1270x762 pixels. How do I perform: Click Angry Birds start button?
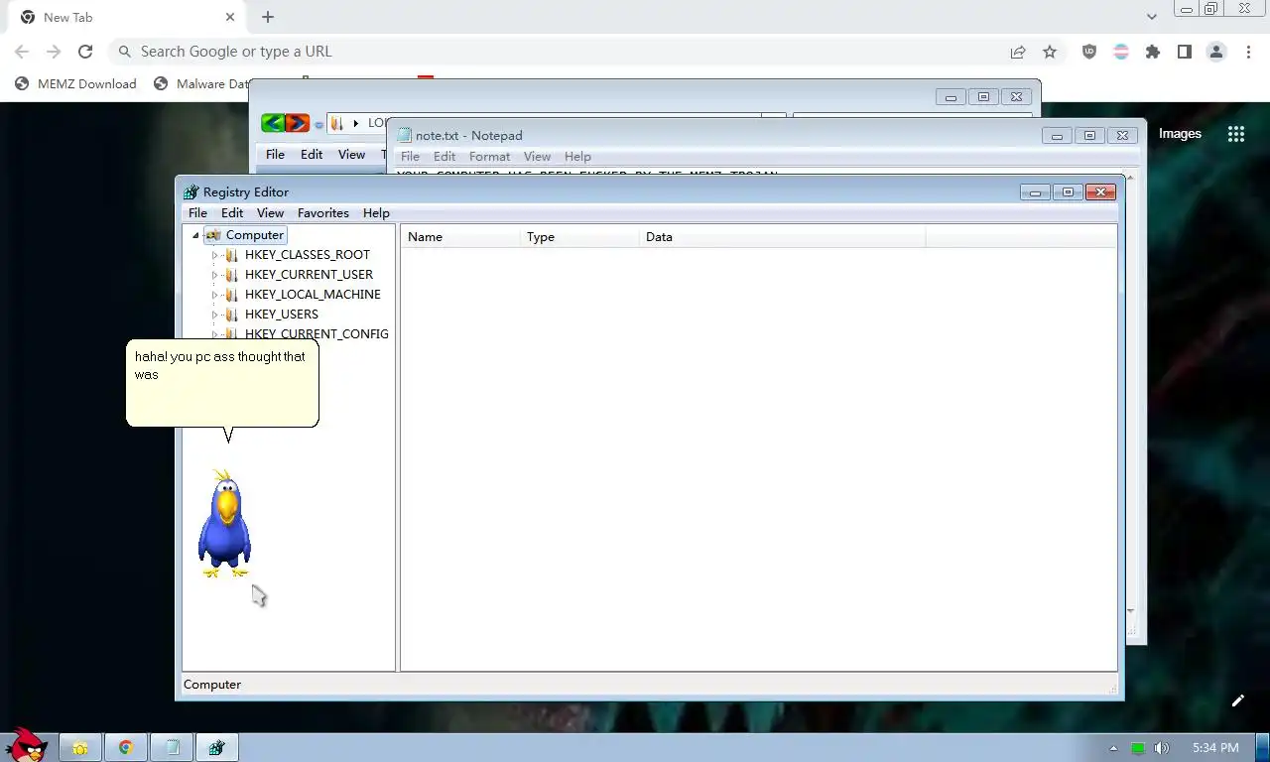[26, 745]
